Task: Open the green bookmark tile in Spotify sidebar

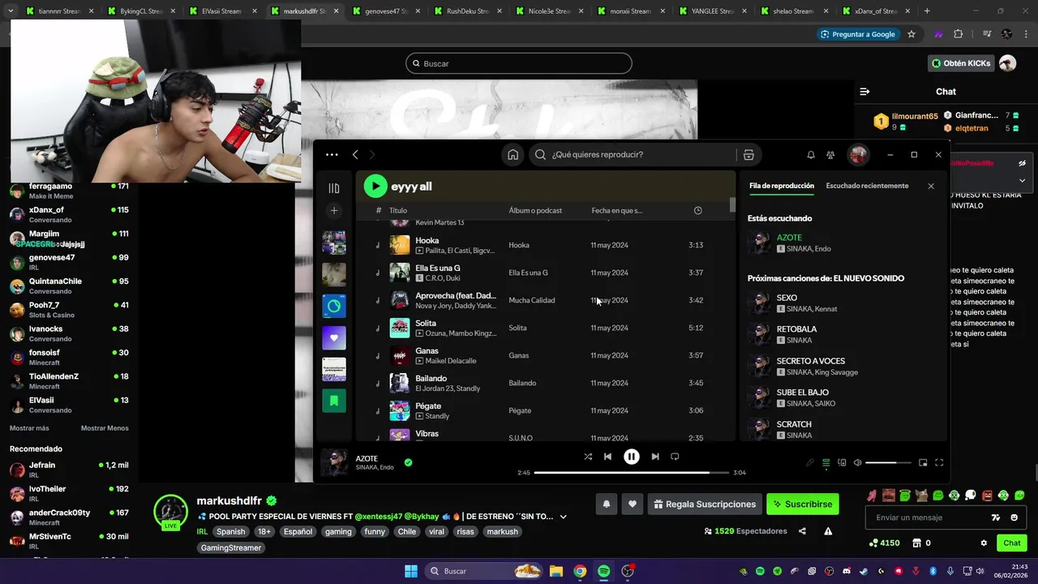Action: click(333, 401)
